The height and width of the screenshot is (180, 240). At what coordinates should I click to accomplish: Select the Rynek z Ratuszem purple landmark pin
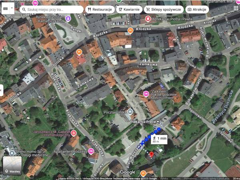pyautogui.click(x=68, y=18)
